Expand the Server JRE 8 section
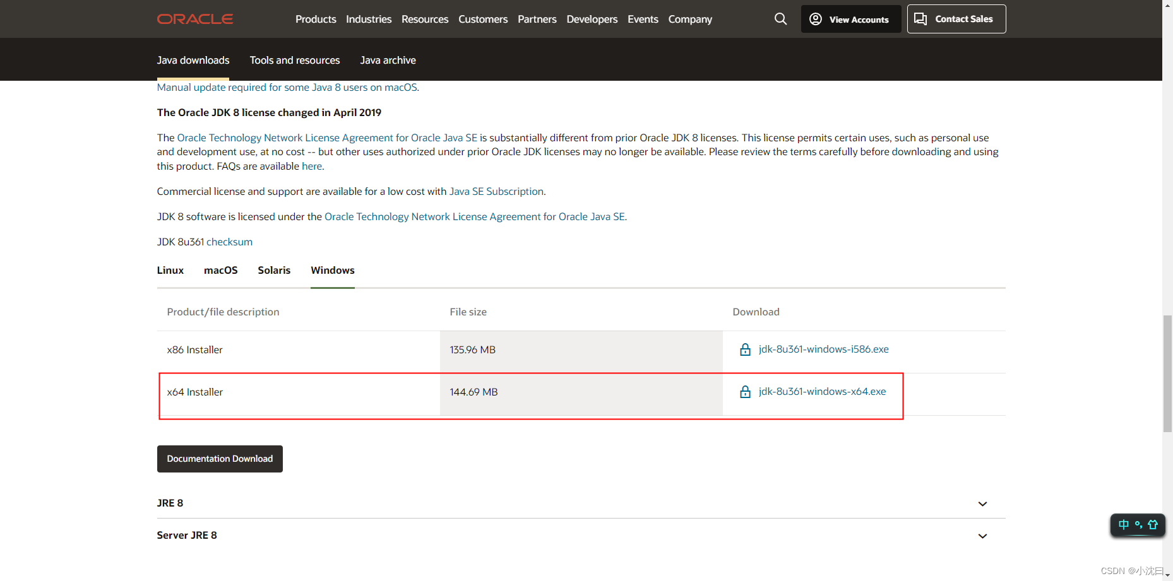The image size is (1173, 581). point(982,536)
